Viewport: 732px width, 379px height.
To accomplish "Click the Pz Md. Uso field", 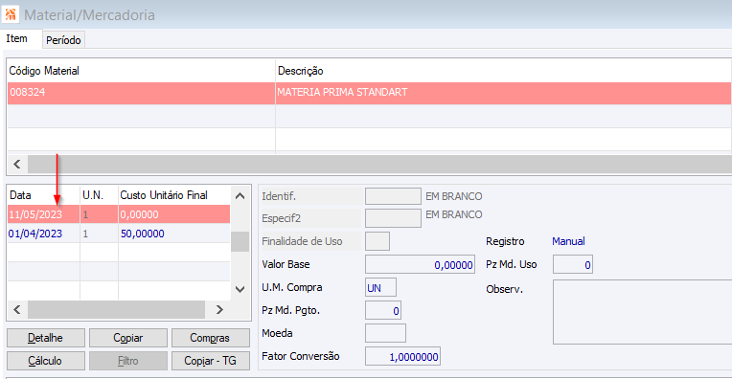I will 573,265.
